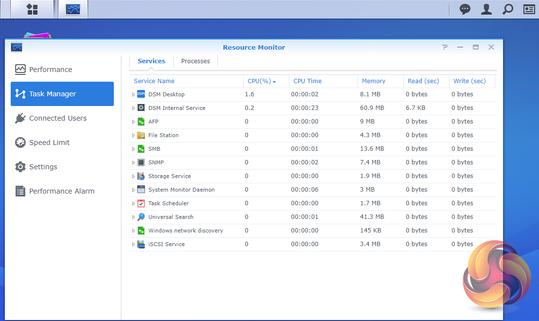Viewport: 539px width, 321px height.
Task: Click the help question mark icon
Action: [x=445, y=47]
